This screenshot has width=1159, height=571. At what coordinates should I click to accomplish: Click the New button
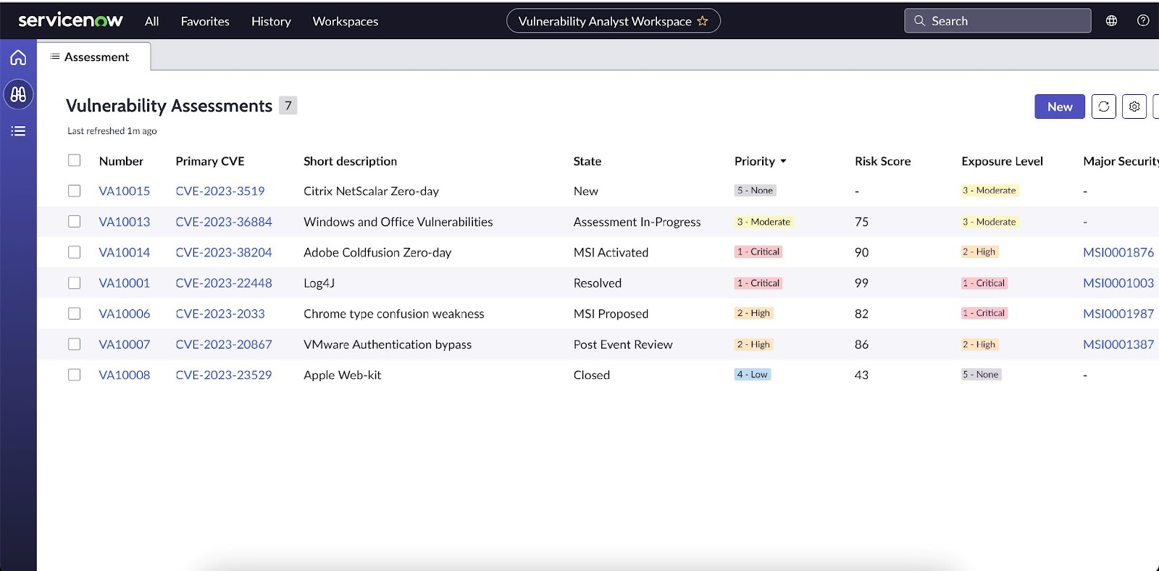click(x=1060, y=107)
